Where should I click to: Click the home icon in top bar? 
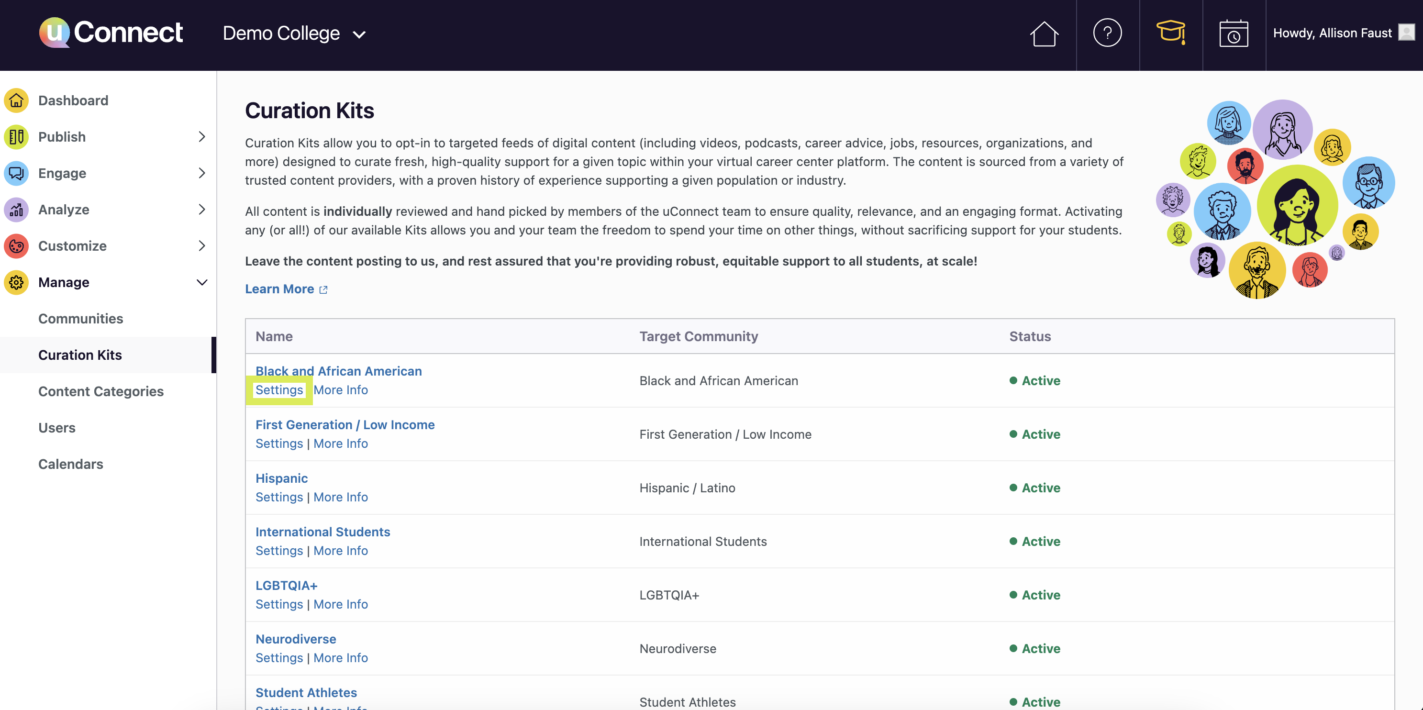click(x=1044, y=34)
